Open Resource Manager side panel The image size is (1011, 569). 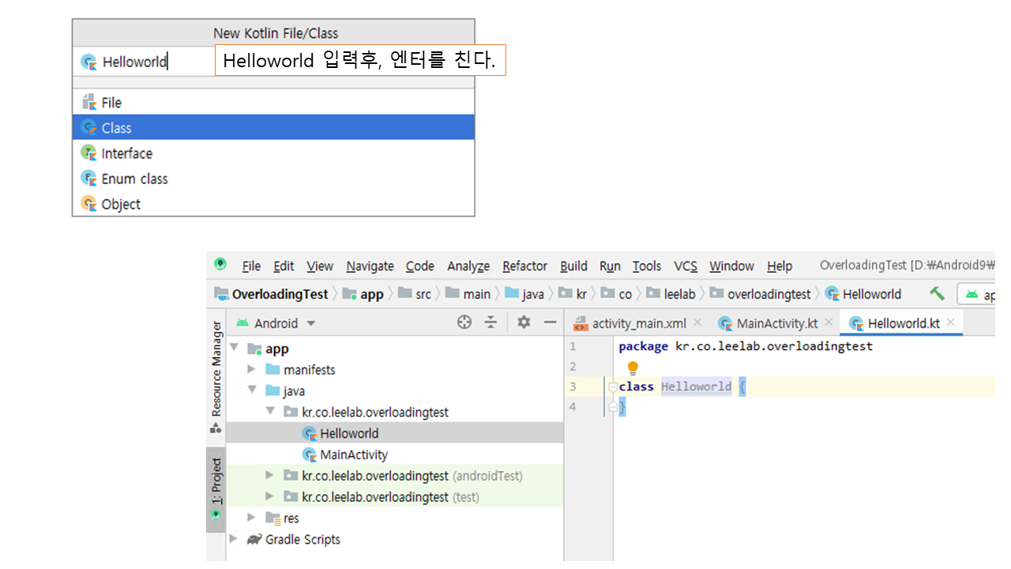click(216, 370)
